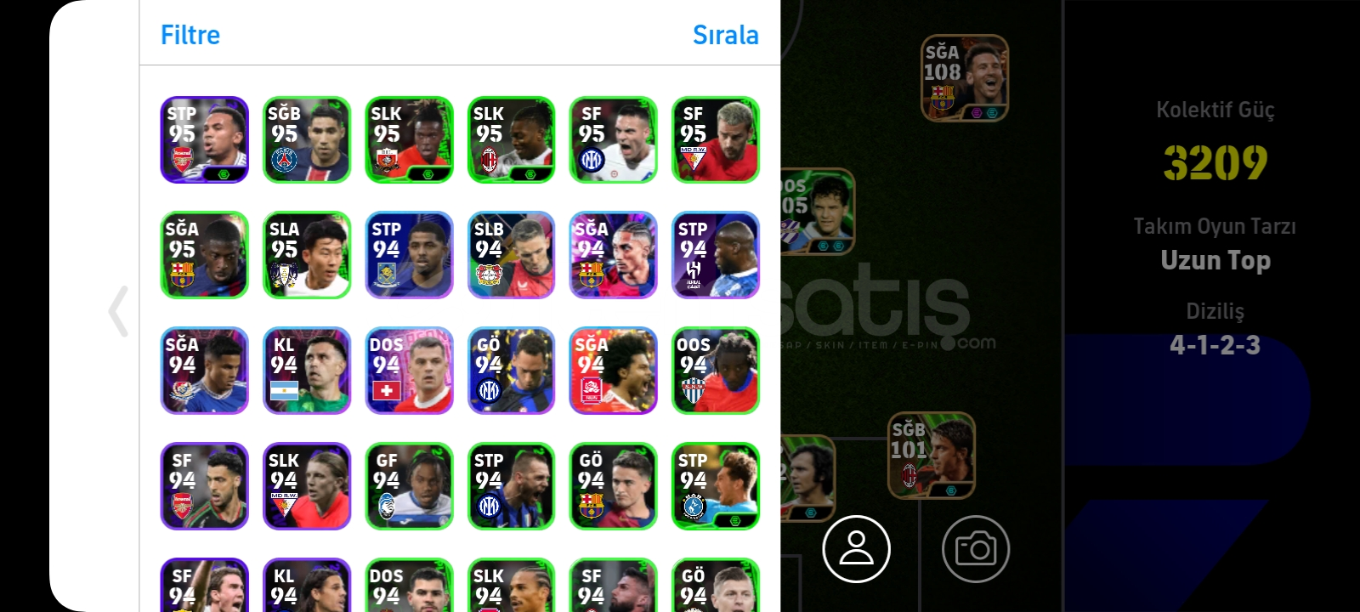Tap the SĞA 108 lineup player card
This screenshot has width=1360, height=612.
(965, 78)
